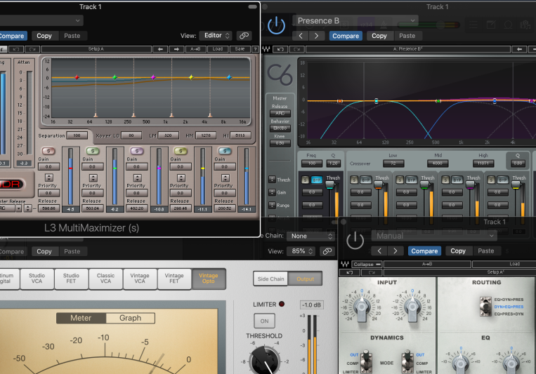
Task: Click the C6 toolbar left arrow button
Action: point(519,49)
